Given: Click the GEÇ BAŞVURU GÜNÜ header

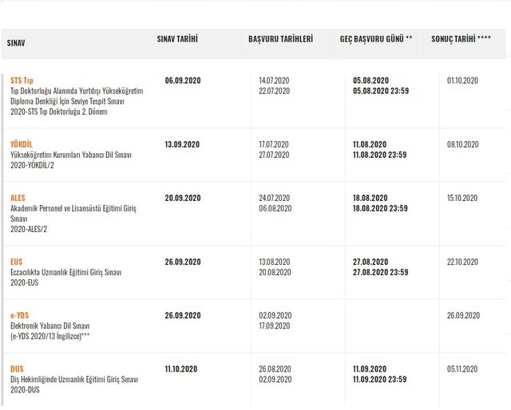Looking at the screenshot, I should tap(375, 38).
